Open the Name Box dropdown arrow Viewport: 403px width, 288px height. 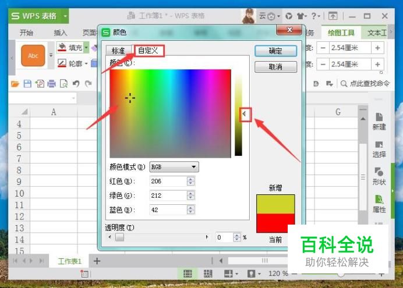coord(73,98)
